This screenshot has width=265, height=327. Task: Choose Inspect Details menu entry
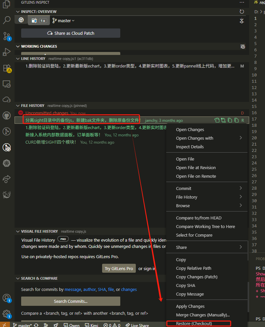pos(207,147)
